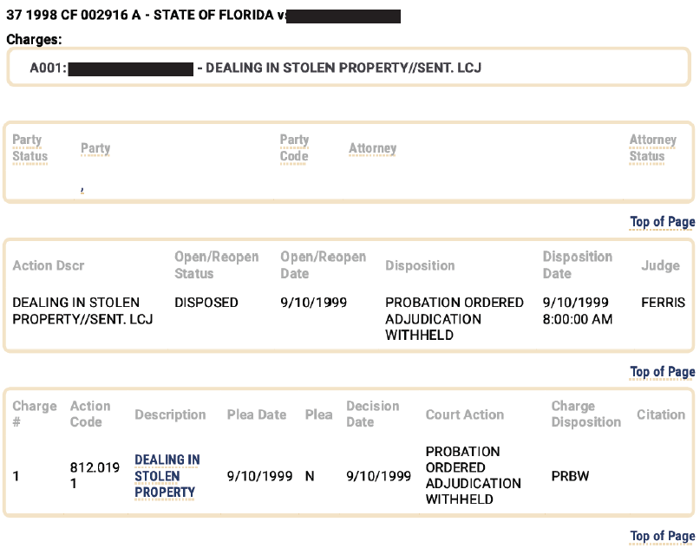Select the Action Code column header
This screenshot has height=548, width=700.
90,414
